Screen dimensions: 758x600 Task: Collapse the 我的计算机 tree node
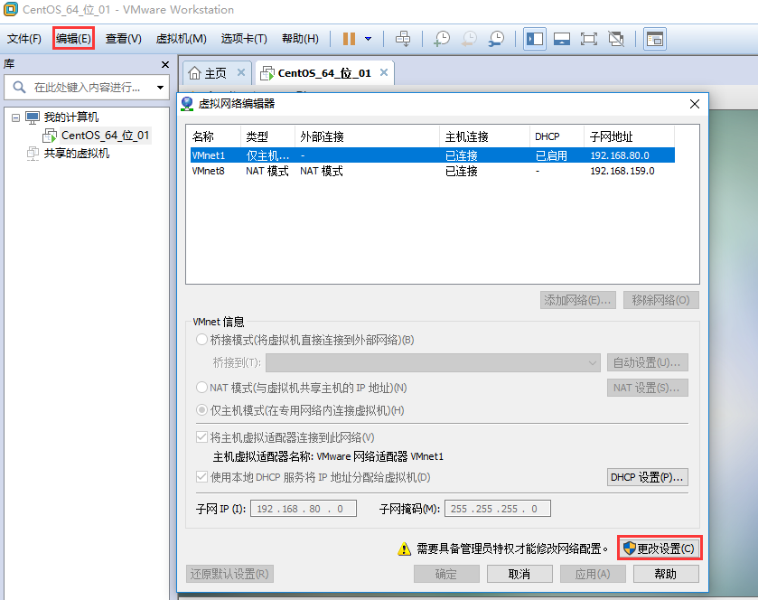(16, 117)
